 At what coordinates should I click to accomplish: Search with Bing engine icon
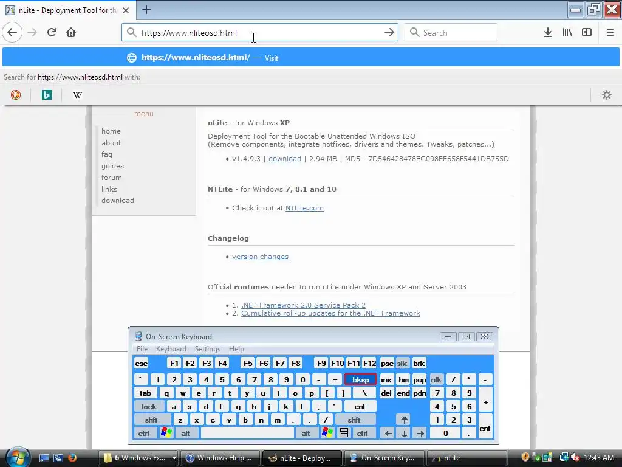(47, 95)
